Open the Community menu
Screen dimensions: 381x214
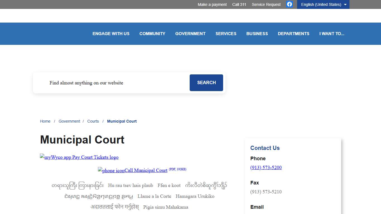click(x=152, y=34)
